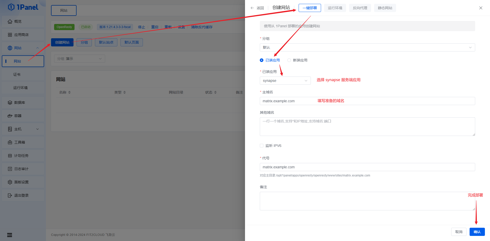Click the 工具箱 toolbox icon
The width and height of the screenshot is (490, 241).
tap(10, 142)
